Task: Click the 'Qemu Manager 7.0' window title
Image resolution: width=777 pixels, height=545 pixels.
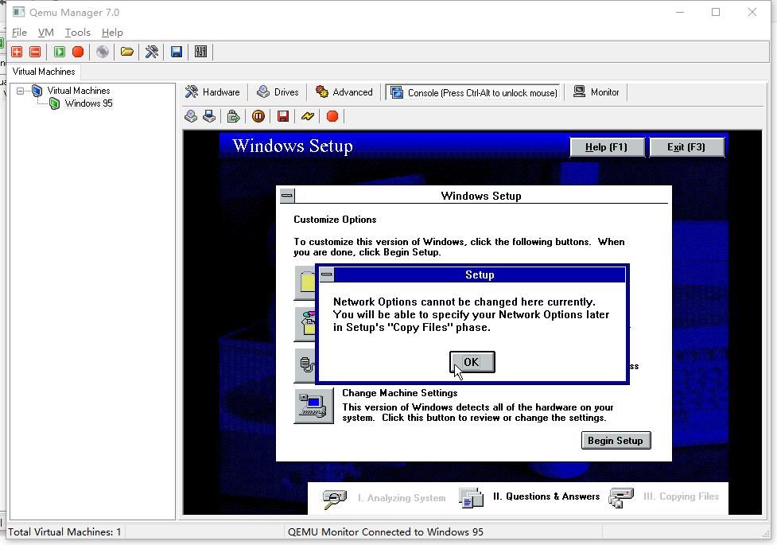Action: (x=74, y=13)
